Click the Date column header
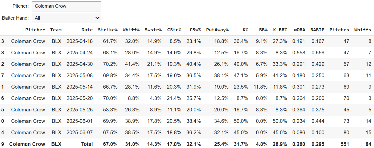 pos(87,30)
